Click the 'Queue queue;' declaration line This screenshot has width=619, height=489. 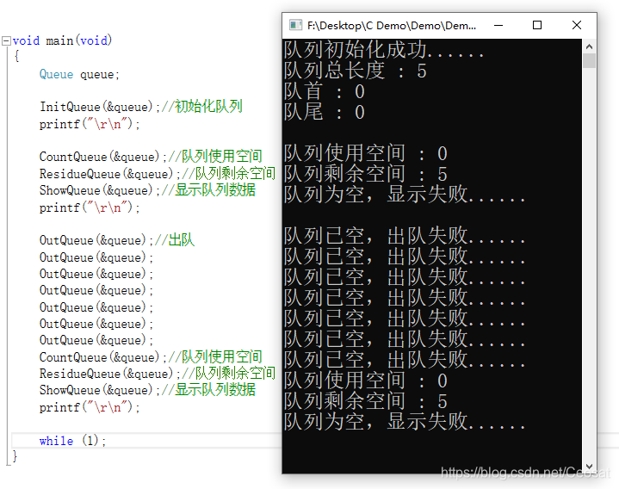pos(79,74)
